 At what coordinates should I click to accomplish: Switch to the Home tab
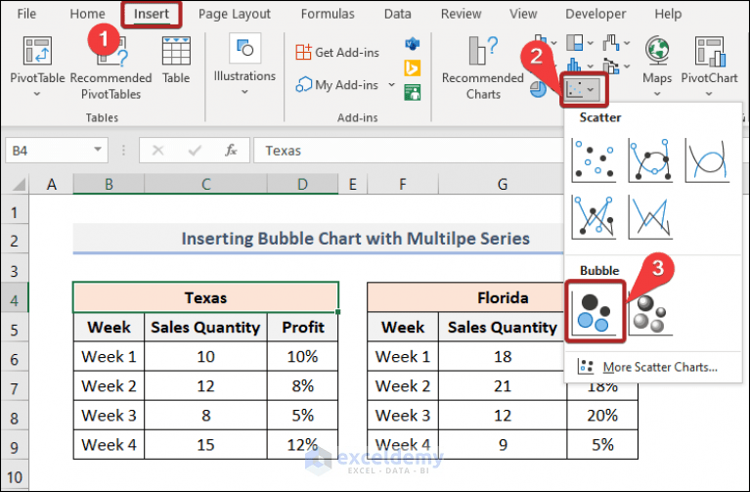pyautogui.click(x=87, y=14)
